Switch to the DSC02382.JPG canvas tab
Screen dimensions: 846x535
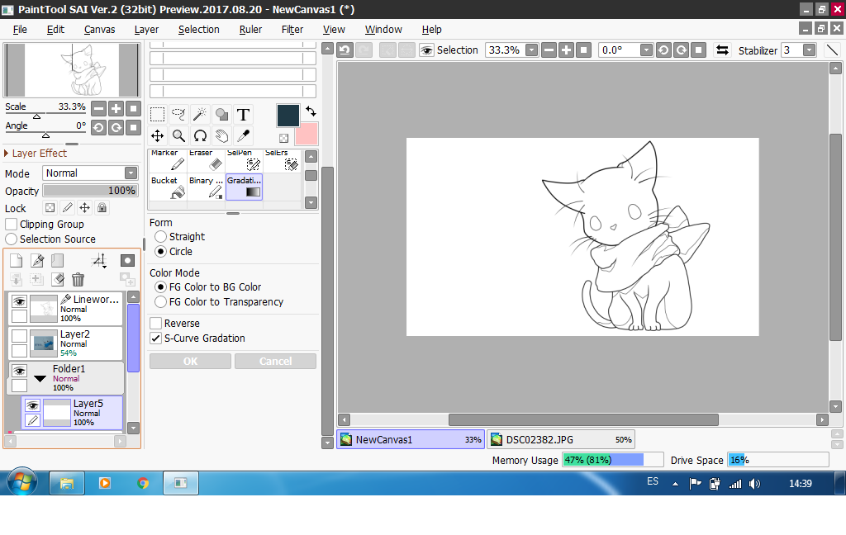click(560, 440)
